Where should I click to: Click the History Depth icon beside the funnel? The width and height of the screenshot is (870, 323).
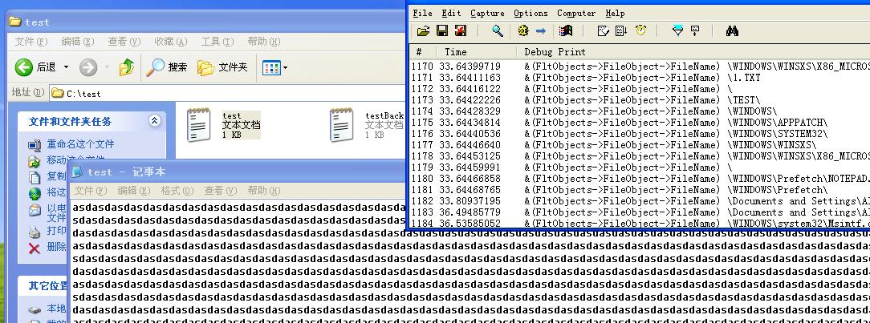click(x=695, y=31)
